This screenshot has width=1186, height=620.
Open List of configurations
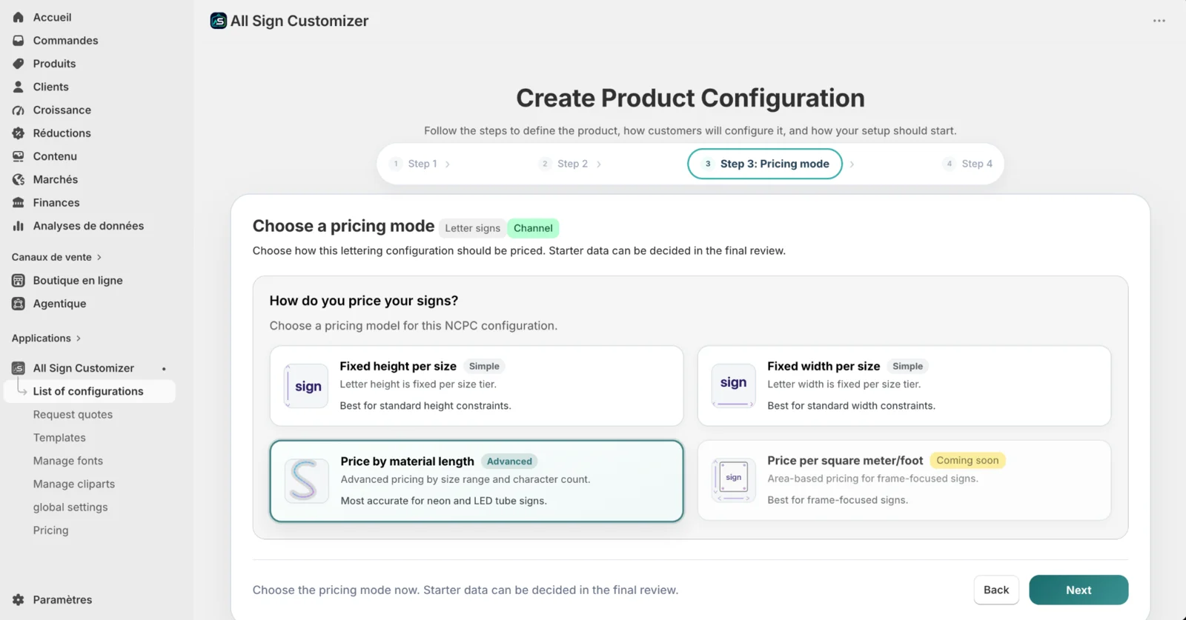(x=89, y=391)
